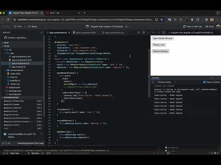Open StackBlitz user avatar menu
Viewport: 221px width, 165px height.
click(x=218, y=27)
